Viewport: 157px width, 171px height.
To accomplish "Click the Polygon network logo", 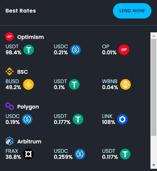I will click(10, 106).
